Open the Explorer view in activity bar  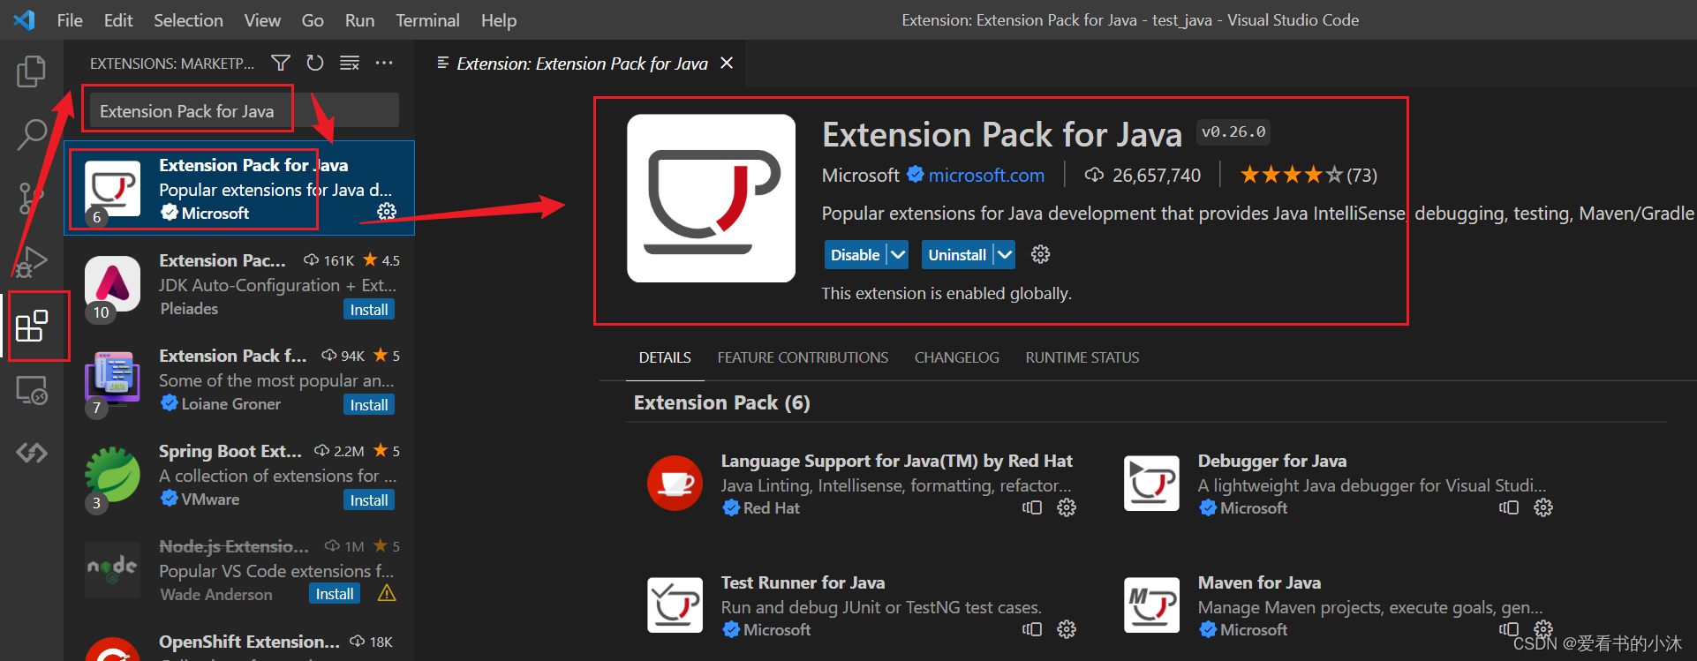coord(31,71)
